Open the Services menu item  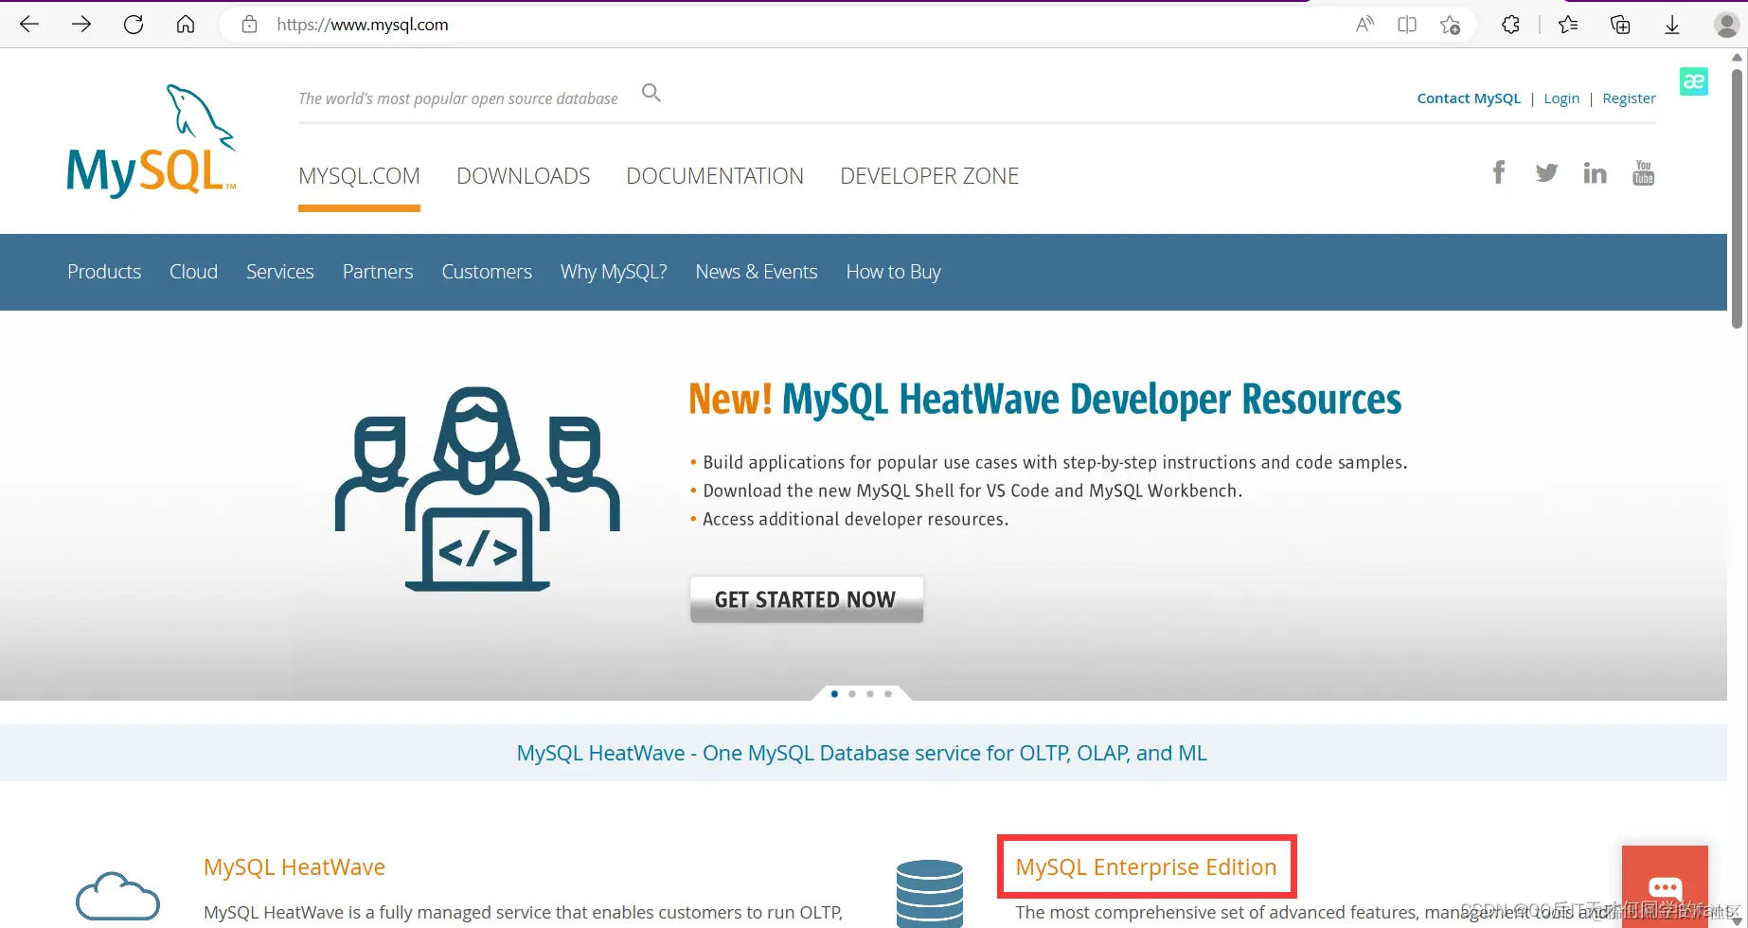pos(279,272)
